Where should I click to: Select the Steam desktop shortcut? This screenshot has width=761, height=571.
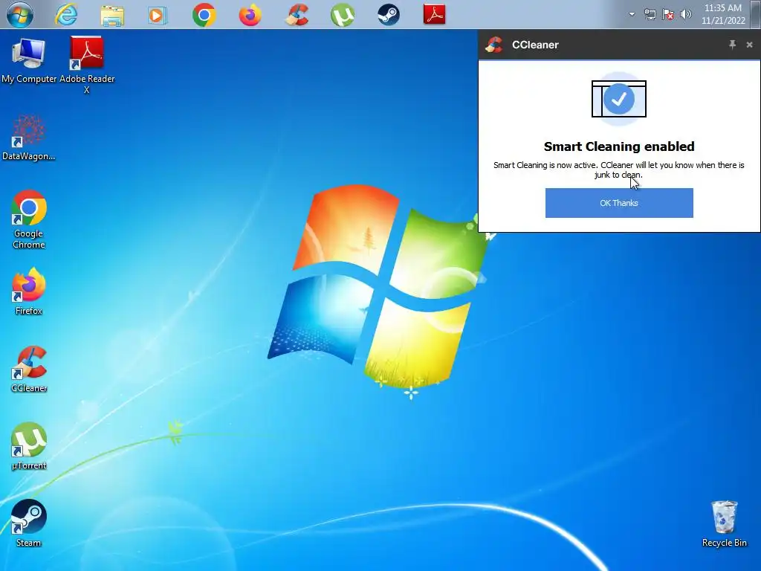tap(29, 523)
